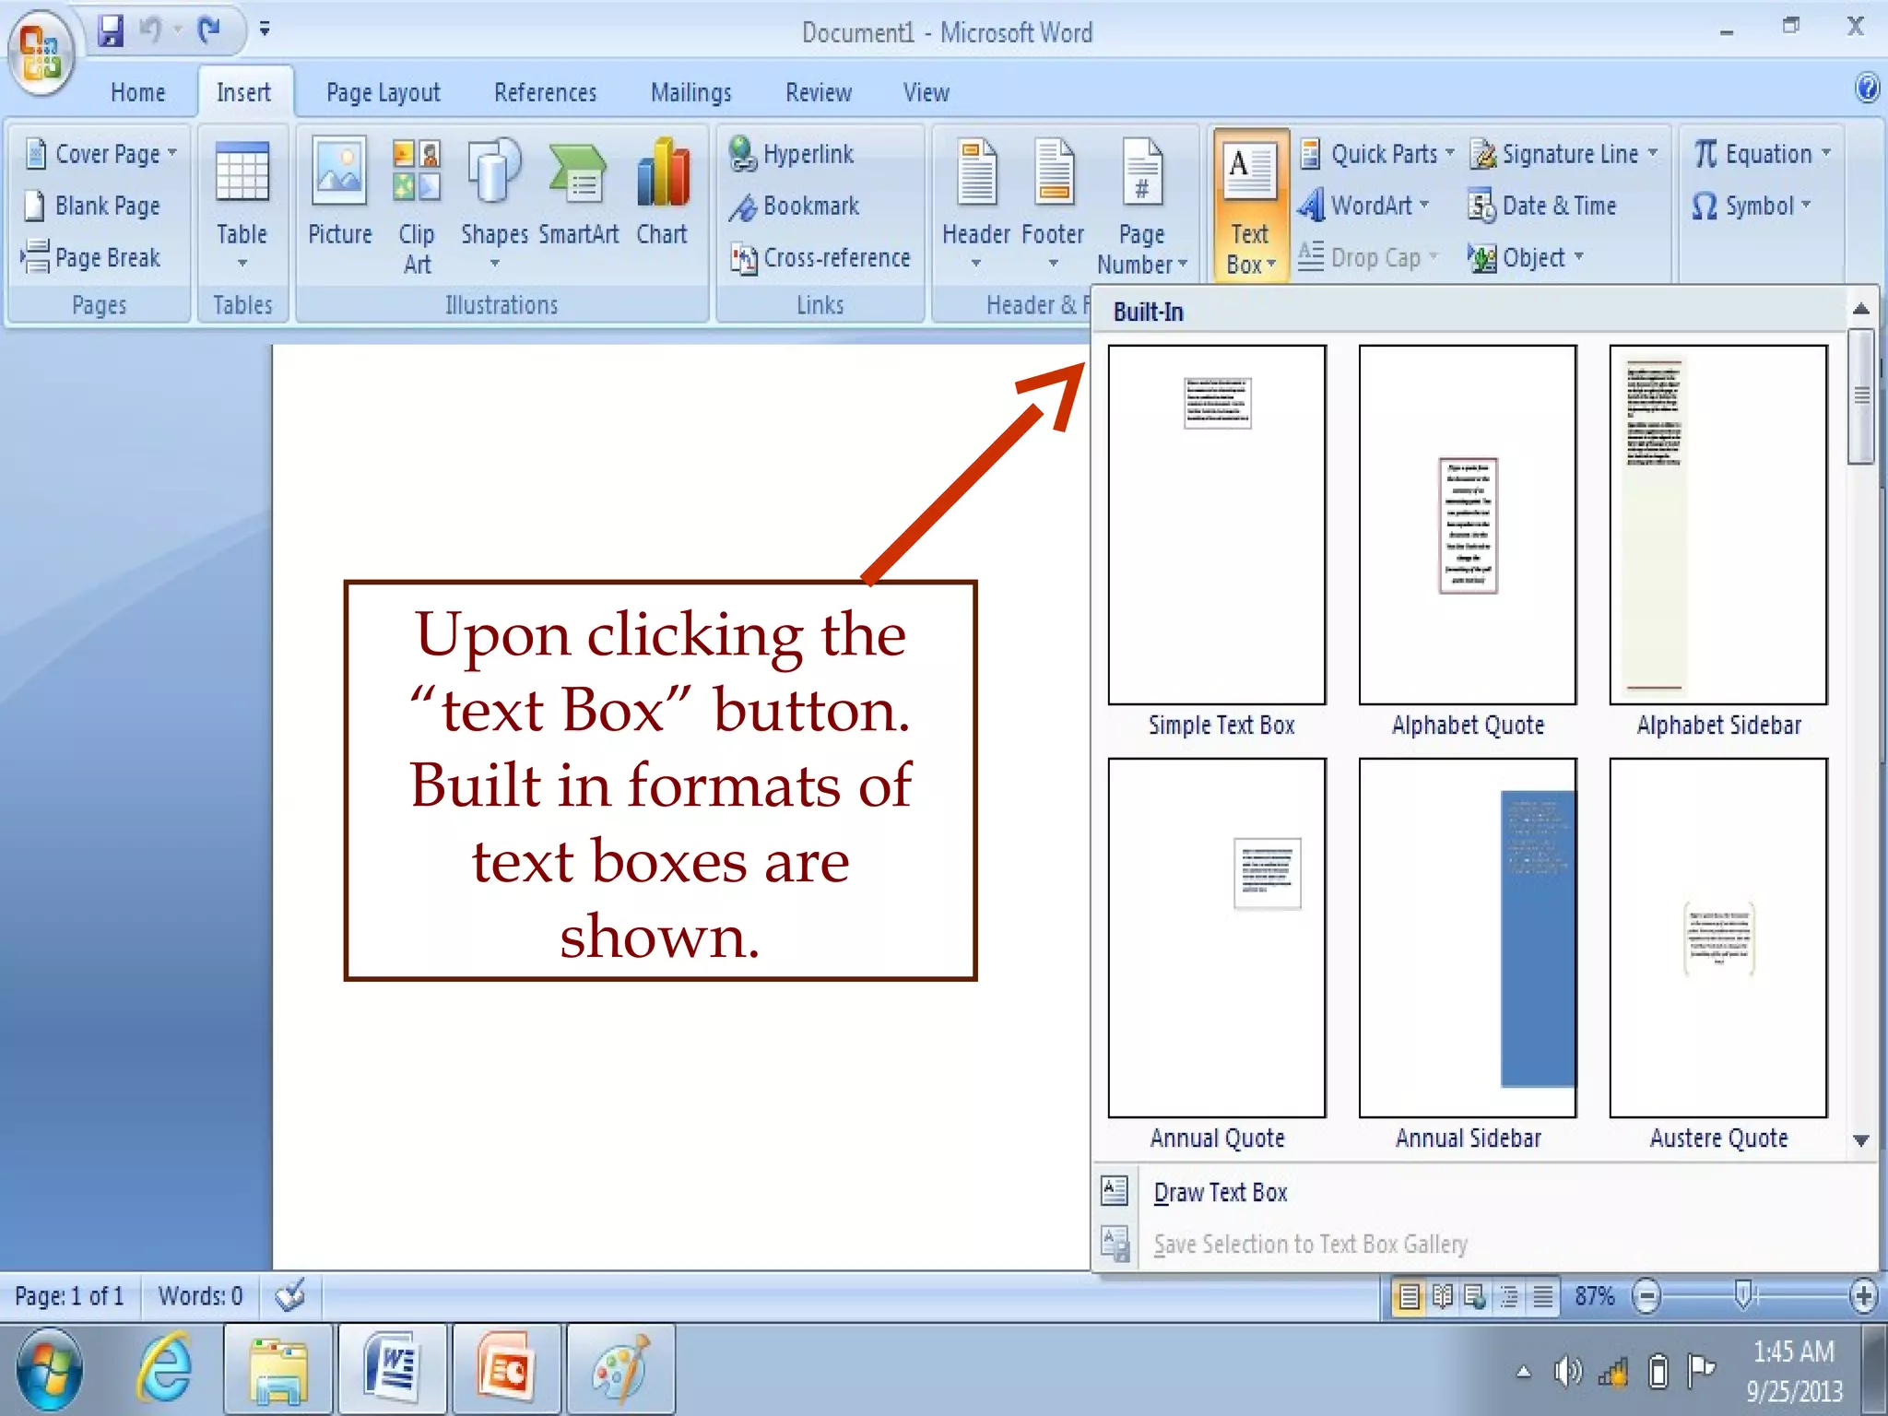Screen dimensions: 1888x1416
Task: Click the 87% zoom level button
Action: pos(1594,1297)
